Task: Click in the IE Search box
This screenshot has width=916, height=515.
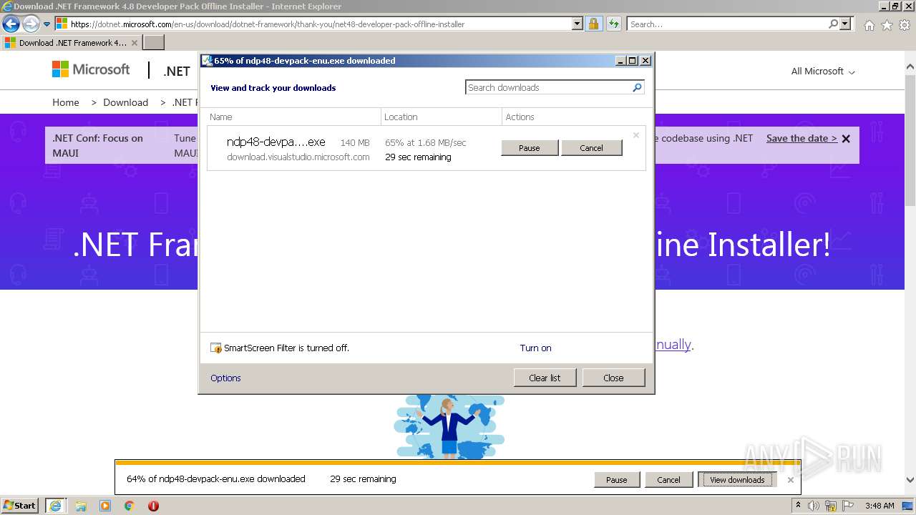Action: (727, 24)
